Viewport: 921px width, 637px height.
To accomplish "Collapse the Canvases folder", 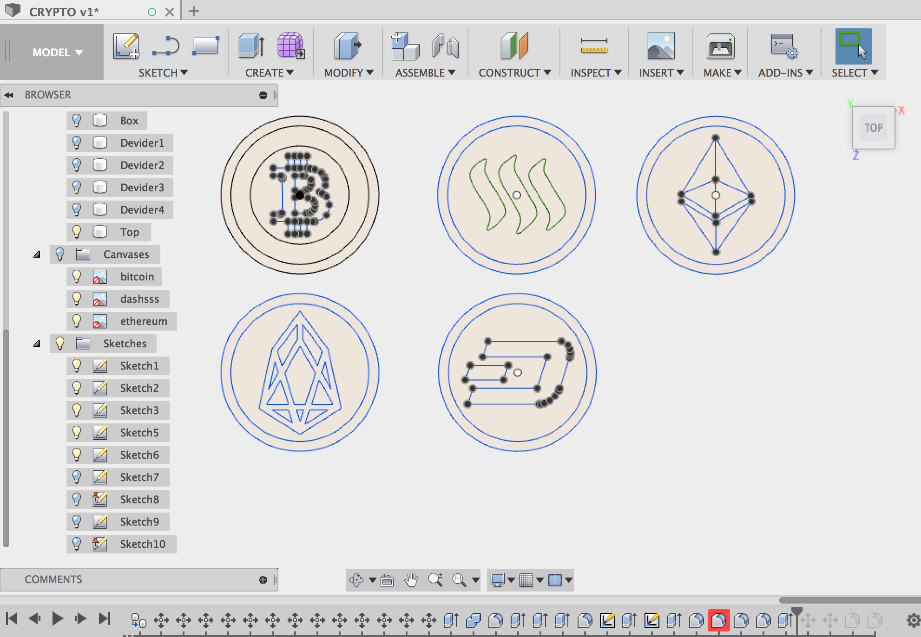I will [37, 254].
